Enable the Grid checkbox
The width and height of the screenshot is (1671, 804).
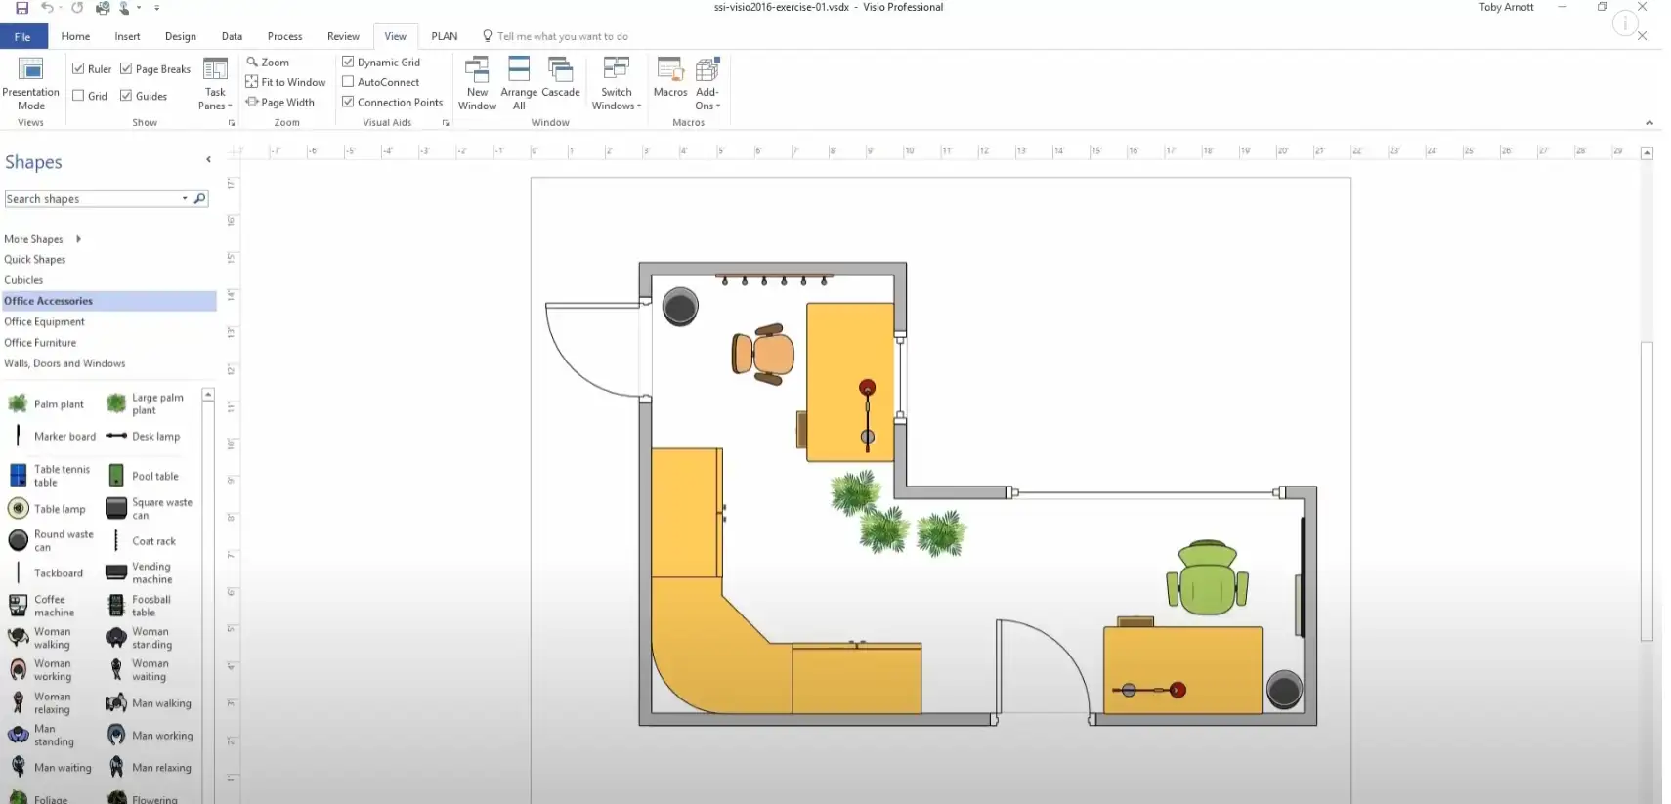pos(78,96)
